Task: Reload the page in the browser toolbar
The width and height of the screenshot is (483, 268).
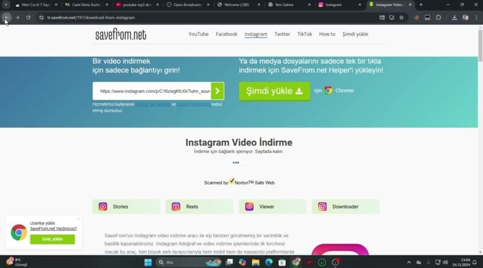Action: (x=28, y=17)
